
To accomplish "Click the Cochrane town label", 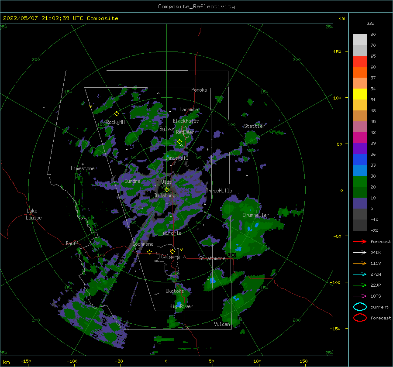I will (x=143, y=244).
